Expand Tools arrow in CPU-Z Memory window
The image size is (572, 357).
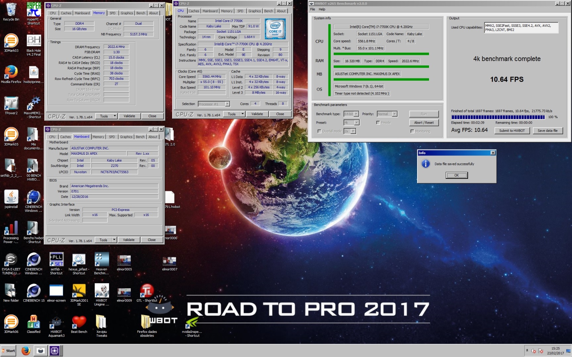[115, 116]
